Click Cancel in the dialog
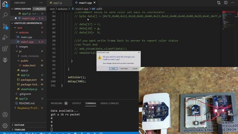 click(x=135, y=68)
